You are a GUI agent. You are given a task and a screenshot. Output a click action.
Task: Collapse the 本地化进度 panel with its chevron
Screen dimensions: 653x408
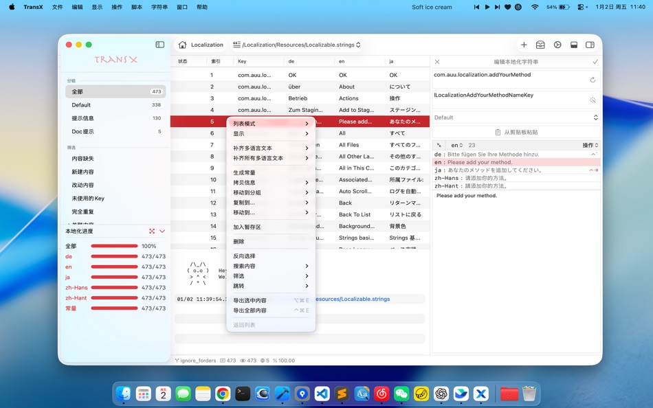click(x=162, y=231)
